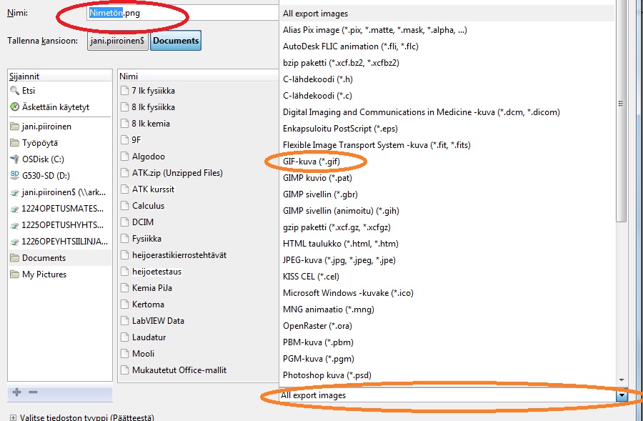Open the My Pictures folder shortcut
This screenshot has width=643, height=421.
44,274
